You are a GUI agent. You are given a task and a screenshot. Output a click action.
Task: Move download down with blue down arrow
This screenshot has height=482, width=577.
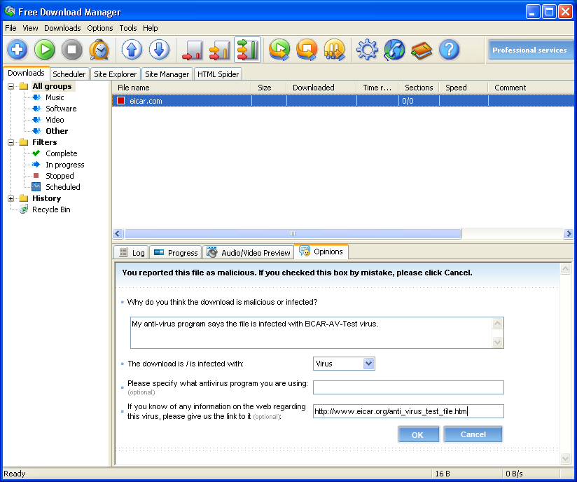159,49
